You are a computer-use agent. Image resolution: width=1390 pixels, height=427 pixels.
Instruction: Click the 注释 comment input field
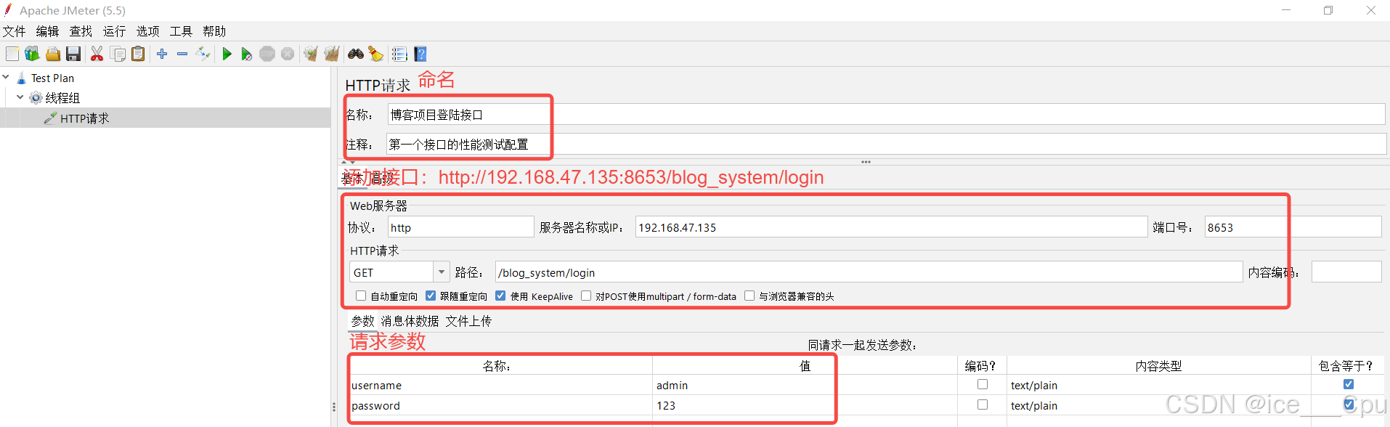point(886,145)
